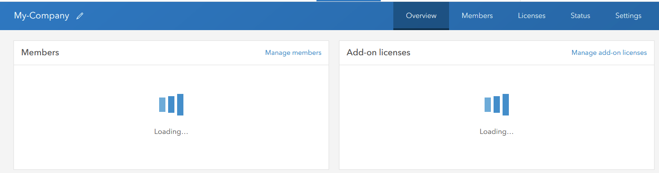
Task: Open the Status tab
Action: point(580,16)
